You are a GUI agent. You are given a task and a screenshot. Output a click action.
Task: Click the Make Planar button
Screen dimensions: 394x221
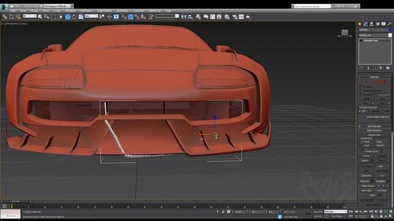click(368, 186)
